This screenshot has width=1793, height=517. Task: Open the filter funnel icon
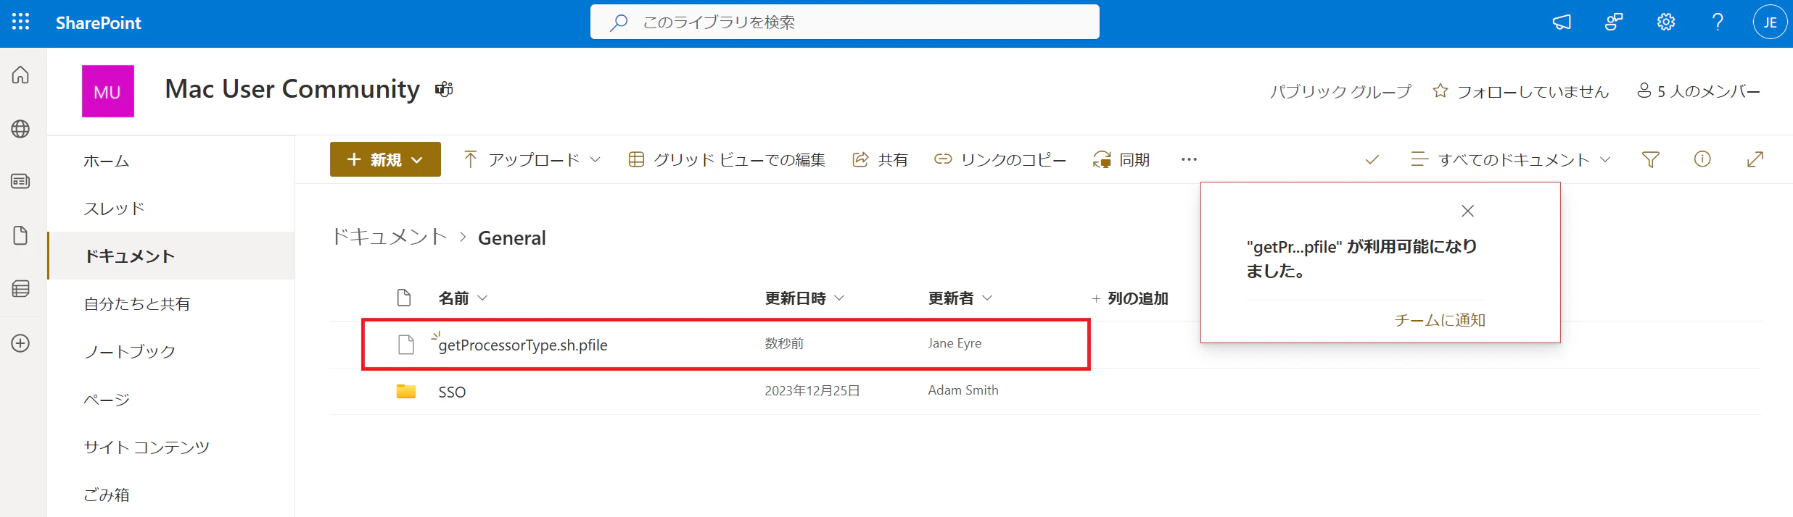[1651, 159]
